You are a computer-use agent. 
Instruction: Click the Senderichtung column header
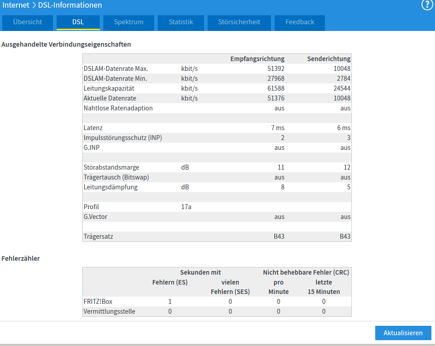(328, 59)
